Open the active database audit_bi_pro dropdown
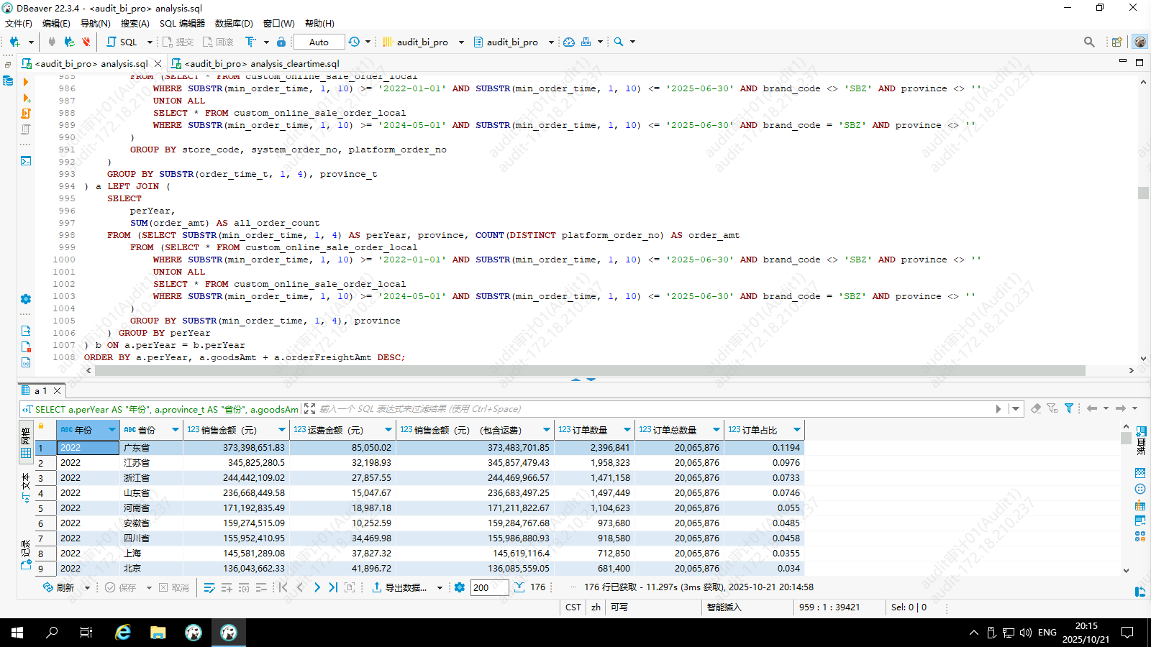 click(x=512, y=42)
